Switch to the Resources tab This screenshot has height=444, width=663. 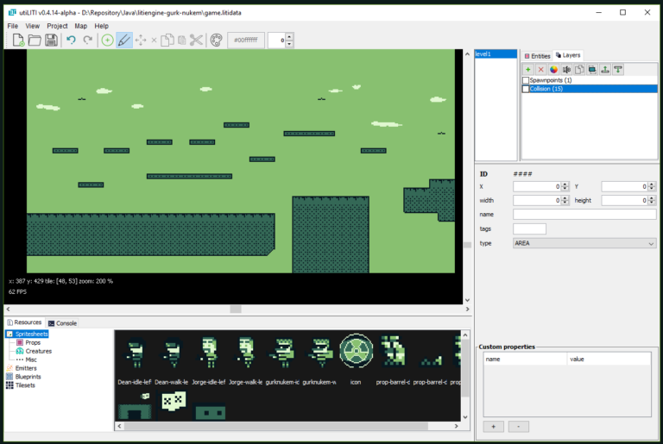pos(24,322)
